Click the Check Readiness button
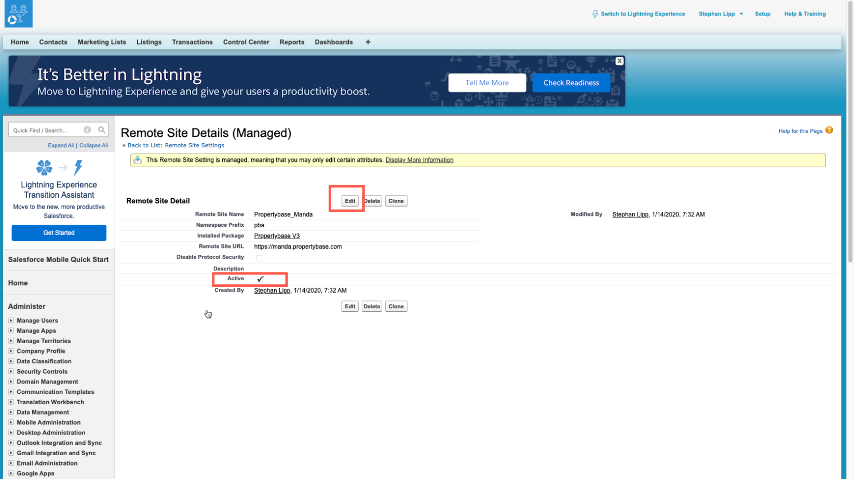The image size is (854, 479). (571, 83)
